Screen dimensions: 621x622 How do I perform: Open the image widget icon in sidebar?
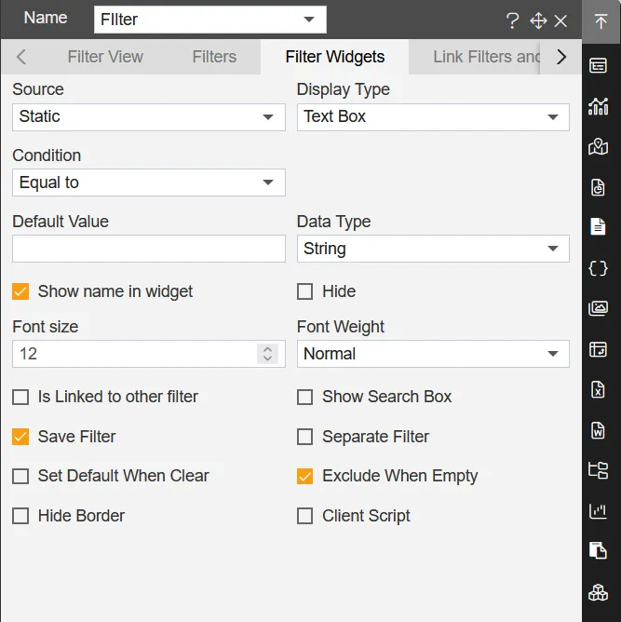click(x=599, y=308)
